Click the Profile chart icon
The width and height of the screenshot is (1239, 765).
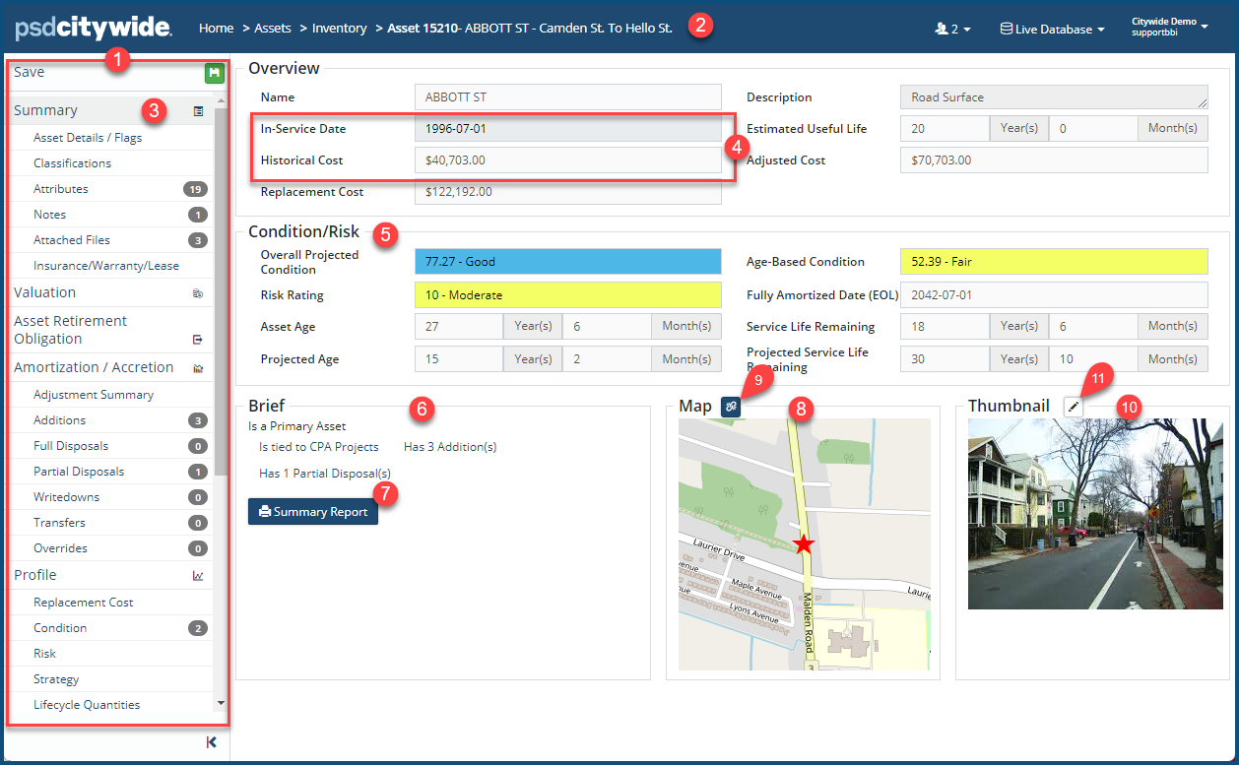pyautogui.click(x=198, y=576)
